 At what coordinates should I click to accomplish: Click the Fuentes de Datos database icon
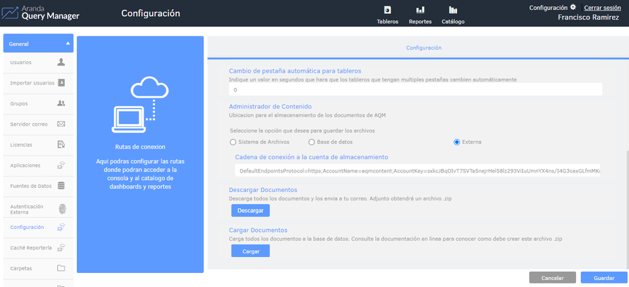61,186
